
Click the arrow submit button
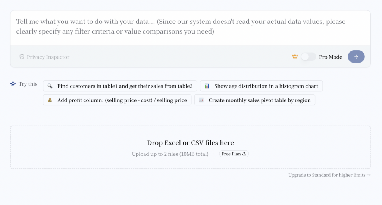pos(356,57)
